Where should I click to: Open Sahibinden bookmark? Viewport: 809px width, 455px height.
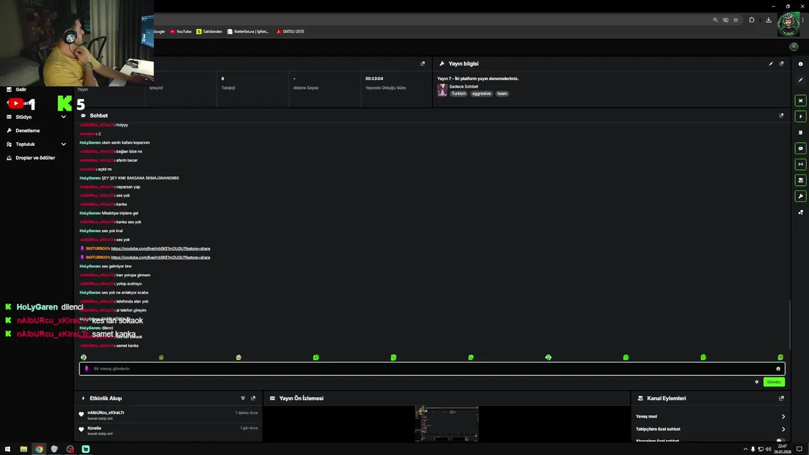pos(209,32)
